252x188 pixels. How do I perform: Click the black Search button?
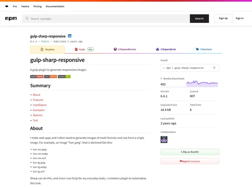pyautogui.click(x=199, y=18)
